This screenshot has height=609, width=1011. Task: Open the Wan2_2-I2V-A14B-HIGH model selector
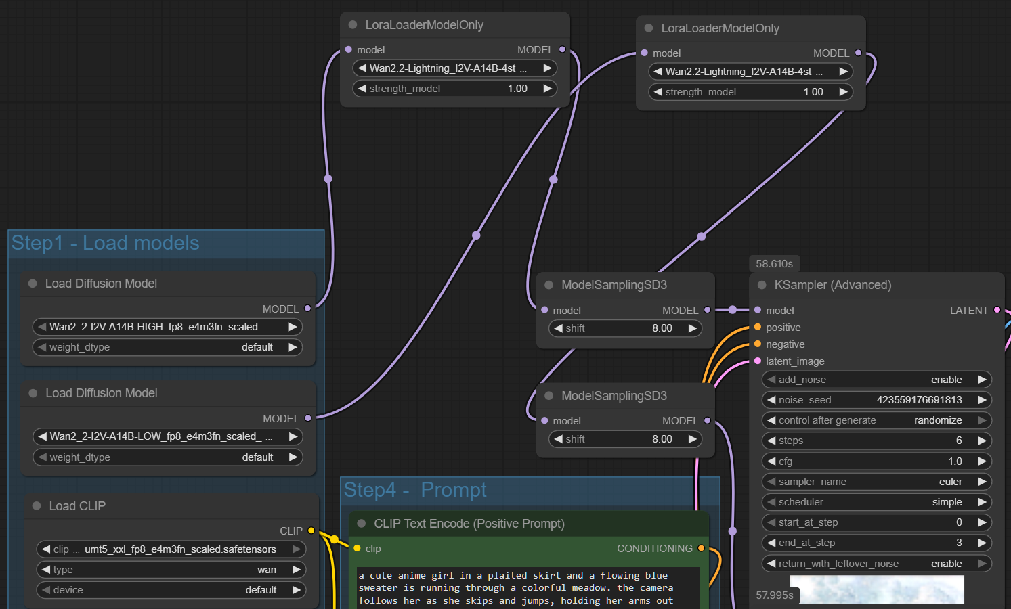[167, 327]
